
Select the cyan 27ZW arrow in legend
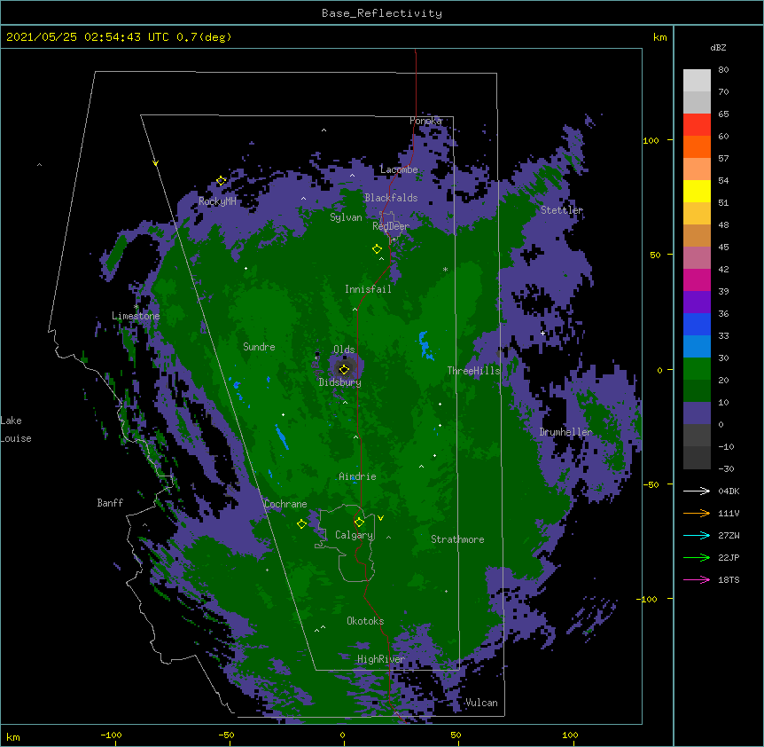tap(697, 535)
